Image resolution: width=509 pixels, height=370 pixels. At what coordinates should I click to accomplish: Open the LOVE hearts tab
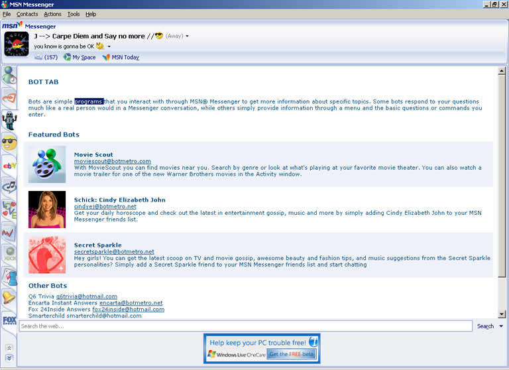(x=9, y=210)
